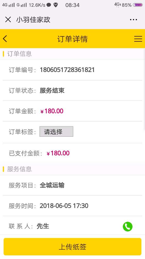Screen dimensions: 145x259
Task: Tap the 全城运输 service item
Action: (52, 185)
